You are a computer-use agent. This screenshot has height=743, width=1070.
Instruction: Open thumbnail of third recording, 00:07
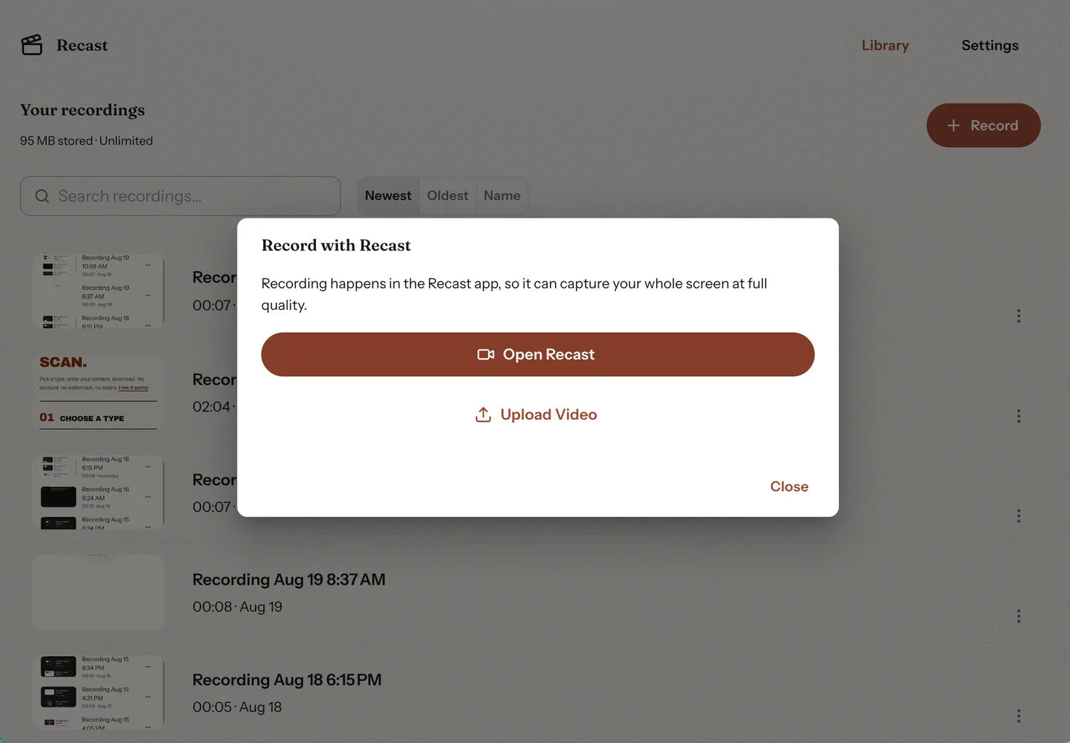point(98,492)
